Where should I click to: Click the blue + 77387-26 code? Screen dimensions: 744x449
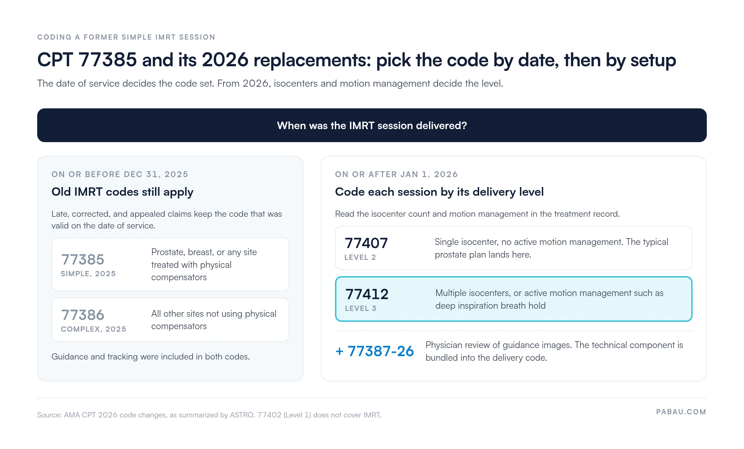coord(374,351)
